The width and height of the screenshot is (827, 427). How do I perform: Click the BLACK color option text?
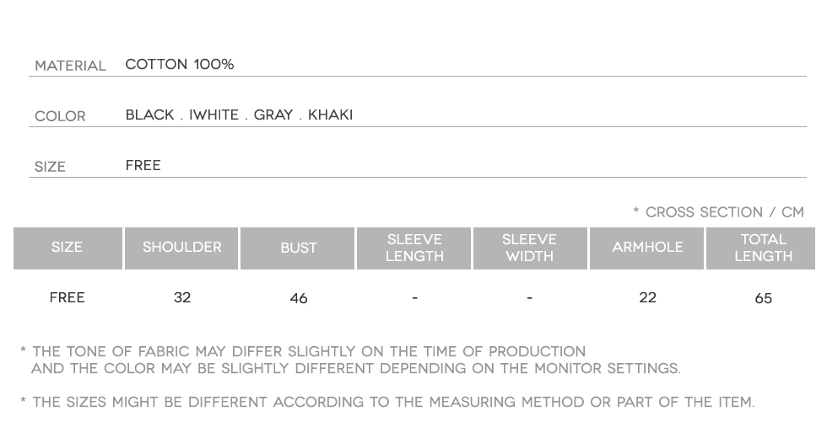(150, 115)
